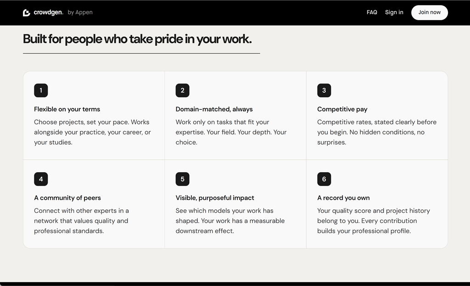Click the crowdgen wordmark in header
470x286 pixels.
(x=48, y=12)
